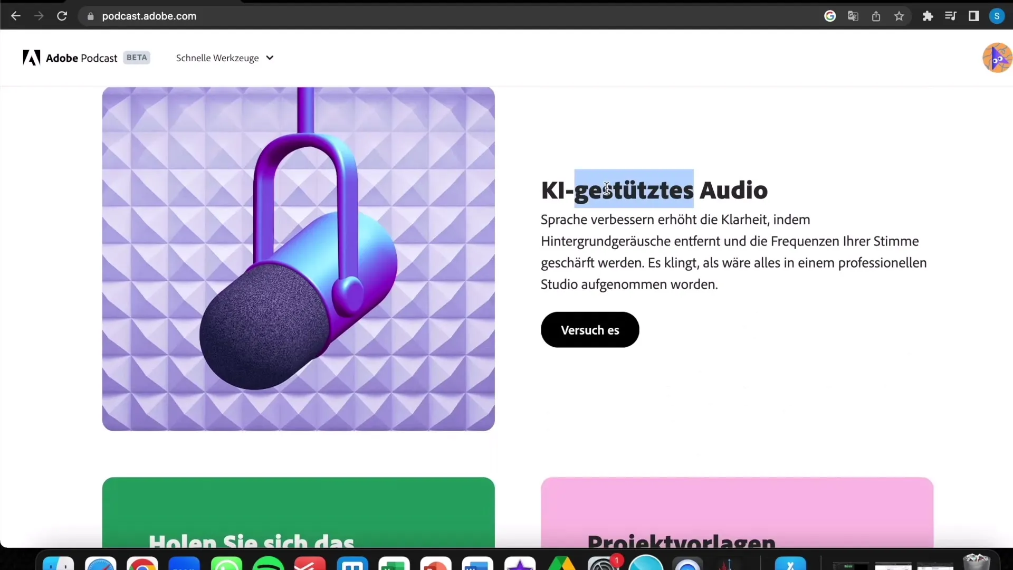Click the browser sidebar toggle icon
The height and width of the screenshot is (570, 1013).
[974, 15]
